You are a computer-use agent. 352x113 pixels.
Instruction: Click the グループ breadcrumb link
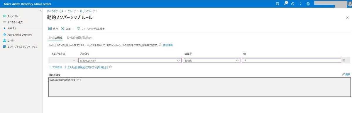pyautogui.click(x=72, y=11)
